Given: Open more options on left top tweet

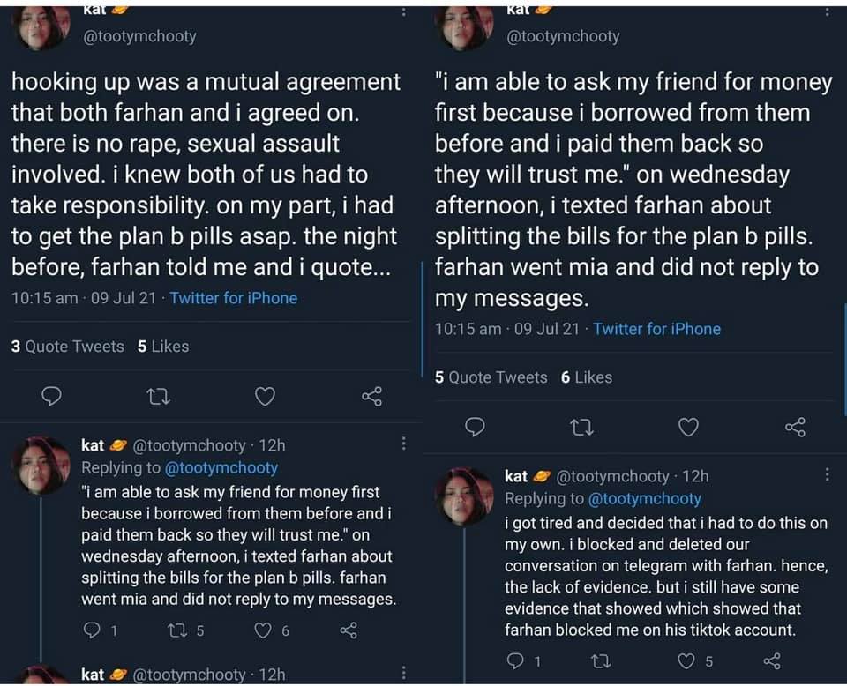Looking at the screenshot, I should click(x=403, y=12).
